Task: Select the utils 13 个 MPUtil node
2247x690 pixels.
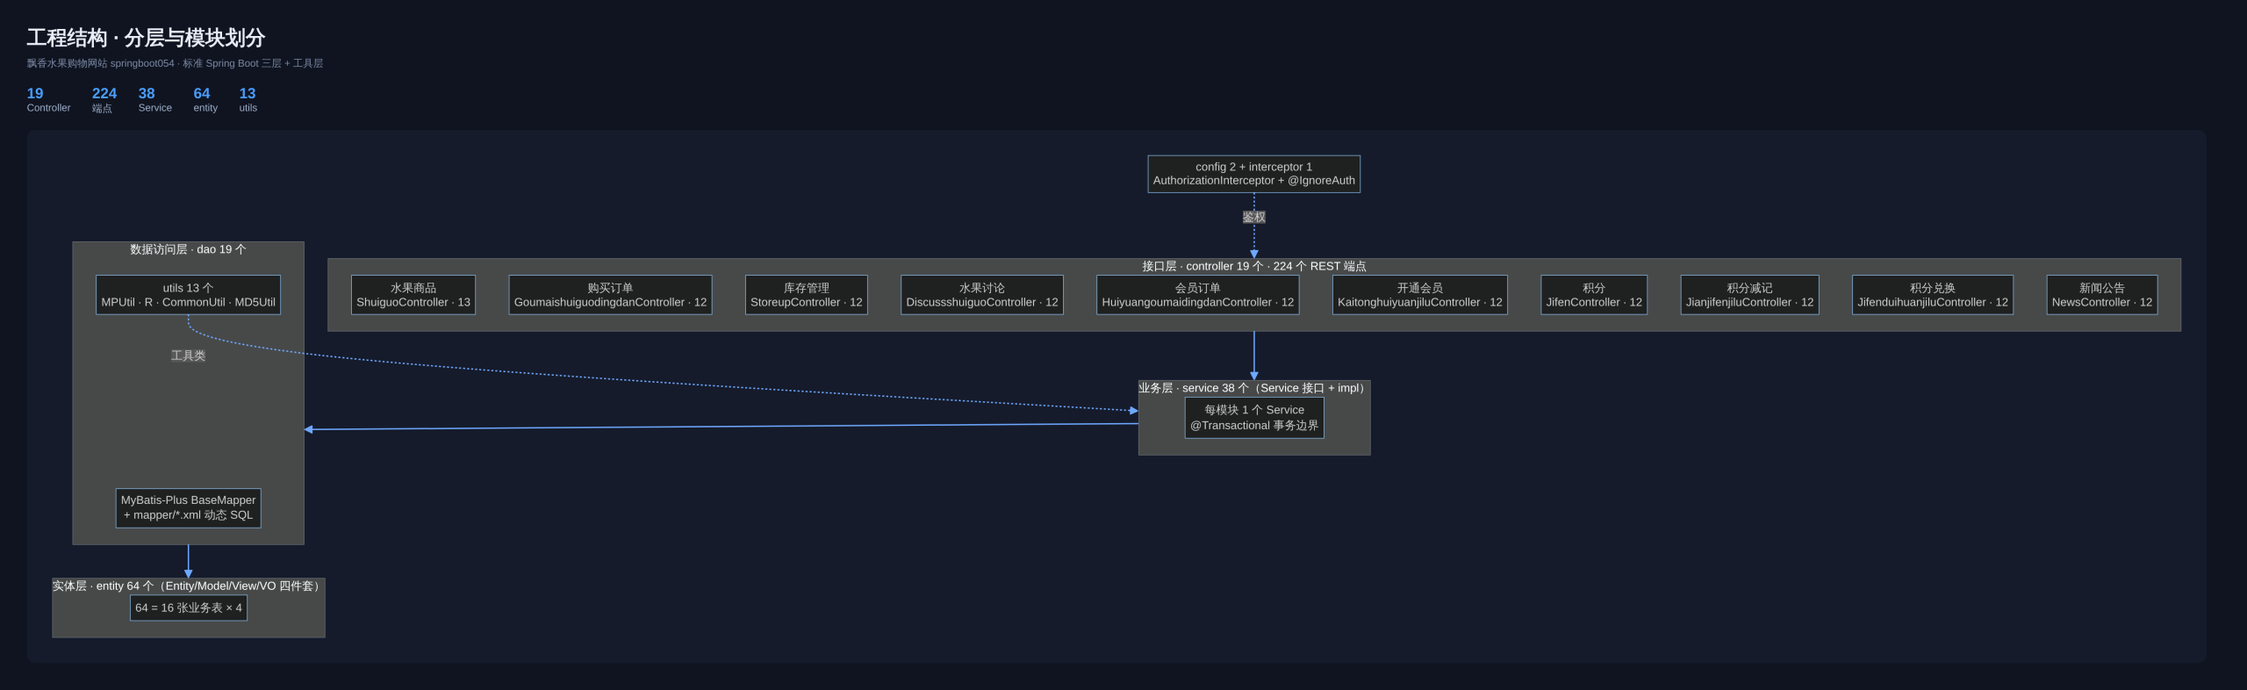Action: (188, 295)
